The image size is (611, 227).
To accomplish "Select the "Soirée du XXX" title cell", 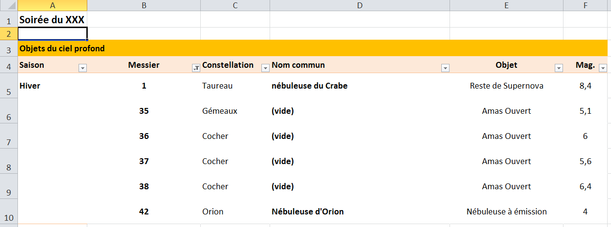I will (x=52, y=20).
